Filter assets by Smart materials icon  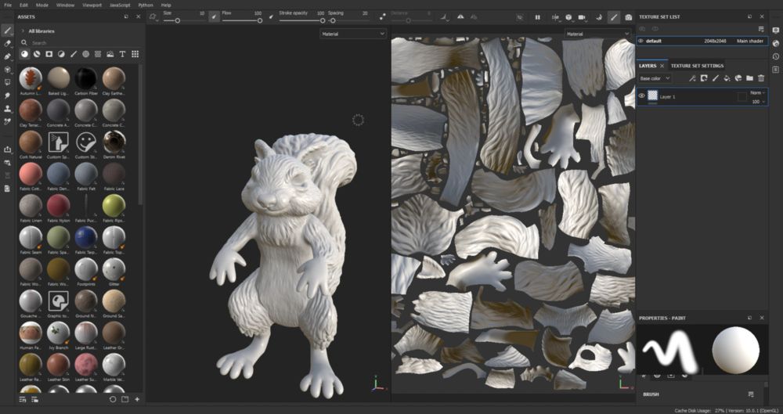tap(37, 54)
